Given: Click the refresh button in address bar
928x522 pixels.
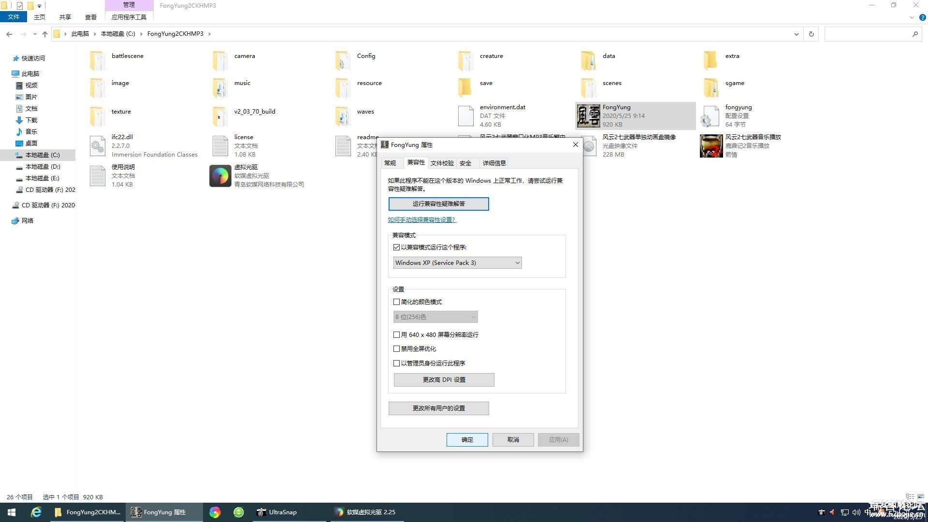Looking at the screenshot, I should [811, 34].
